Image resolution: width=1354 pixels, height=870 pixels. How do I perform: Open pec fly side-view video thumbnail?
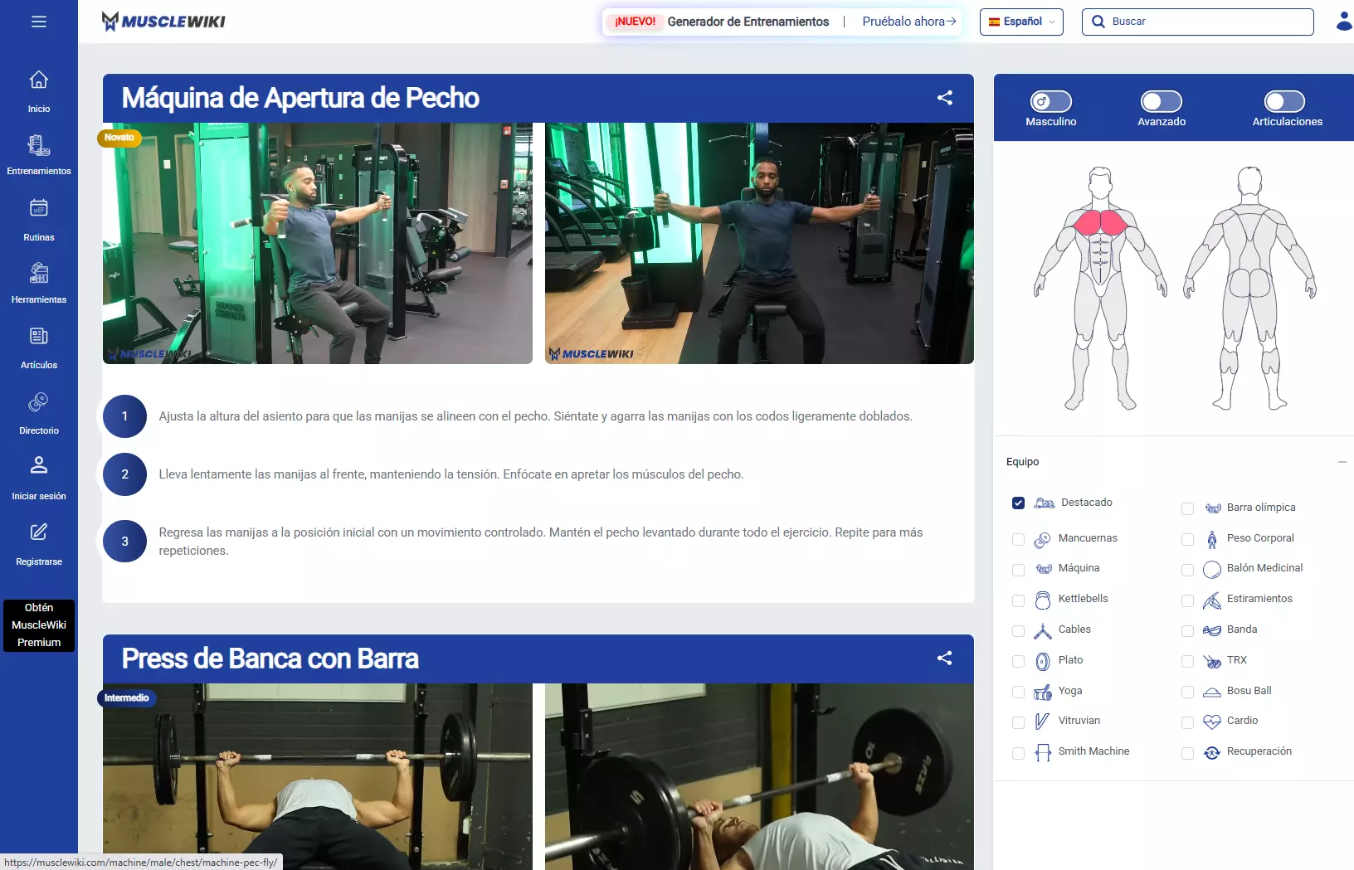coord(318,244)
